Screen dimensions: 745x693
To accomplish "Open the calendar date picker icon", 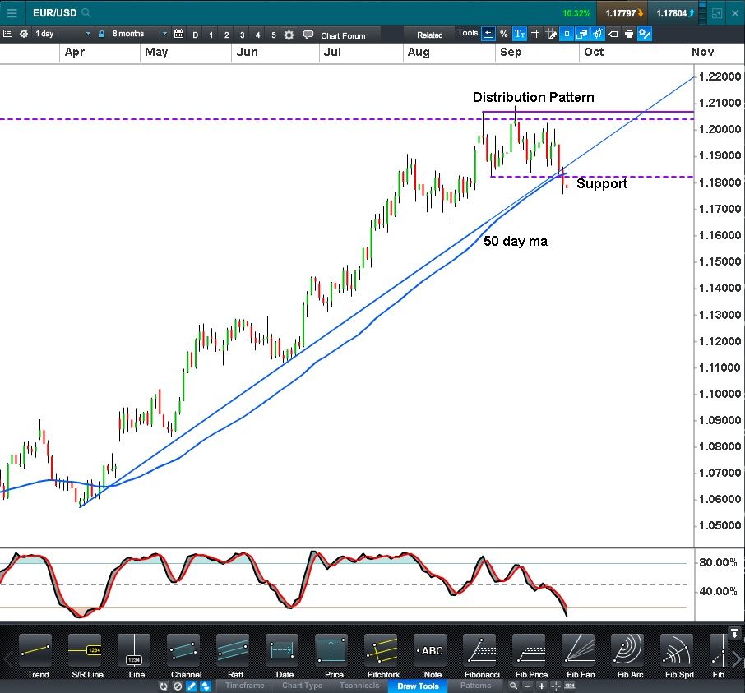I will 178,34.
